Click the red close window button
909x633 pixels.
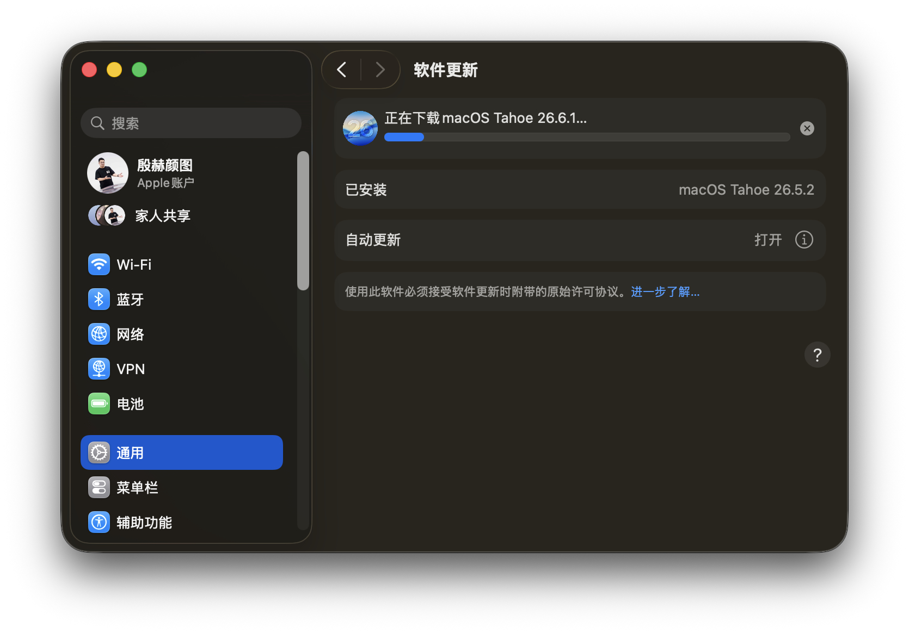[x=89, y=70]
